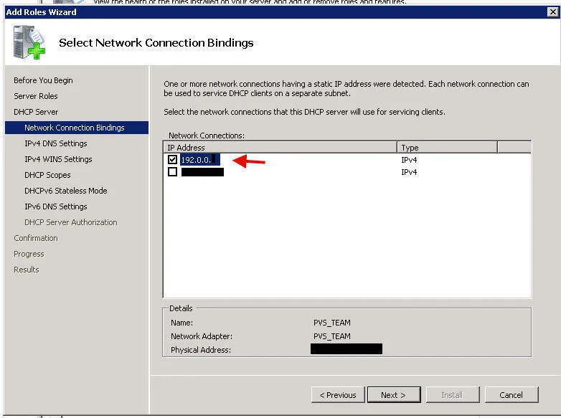Sort by the Type column header
561x418 pixels.
[447, 147]
